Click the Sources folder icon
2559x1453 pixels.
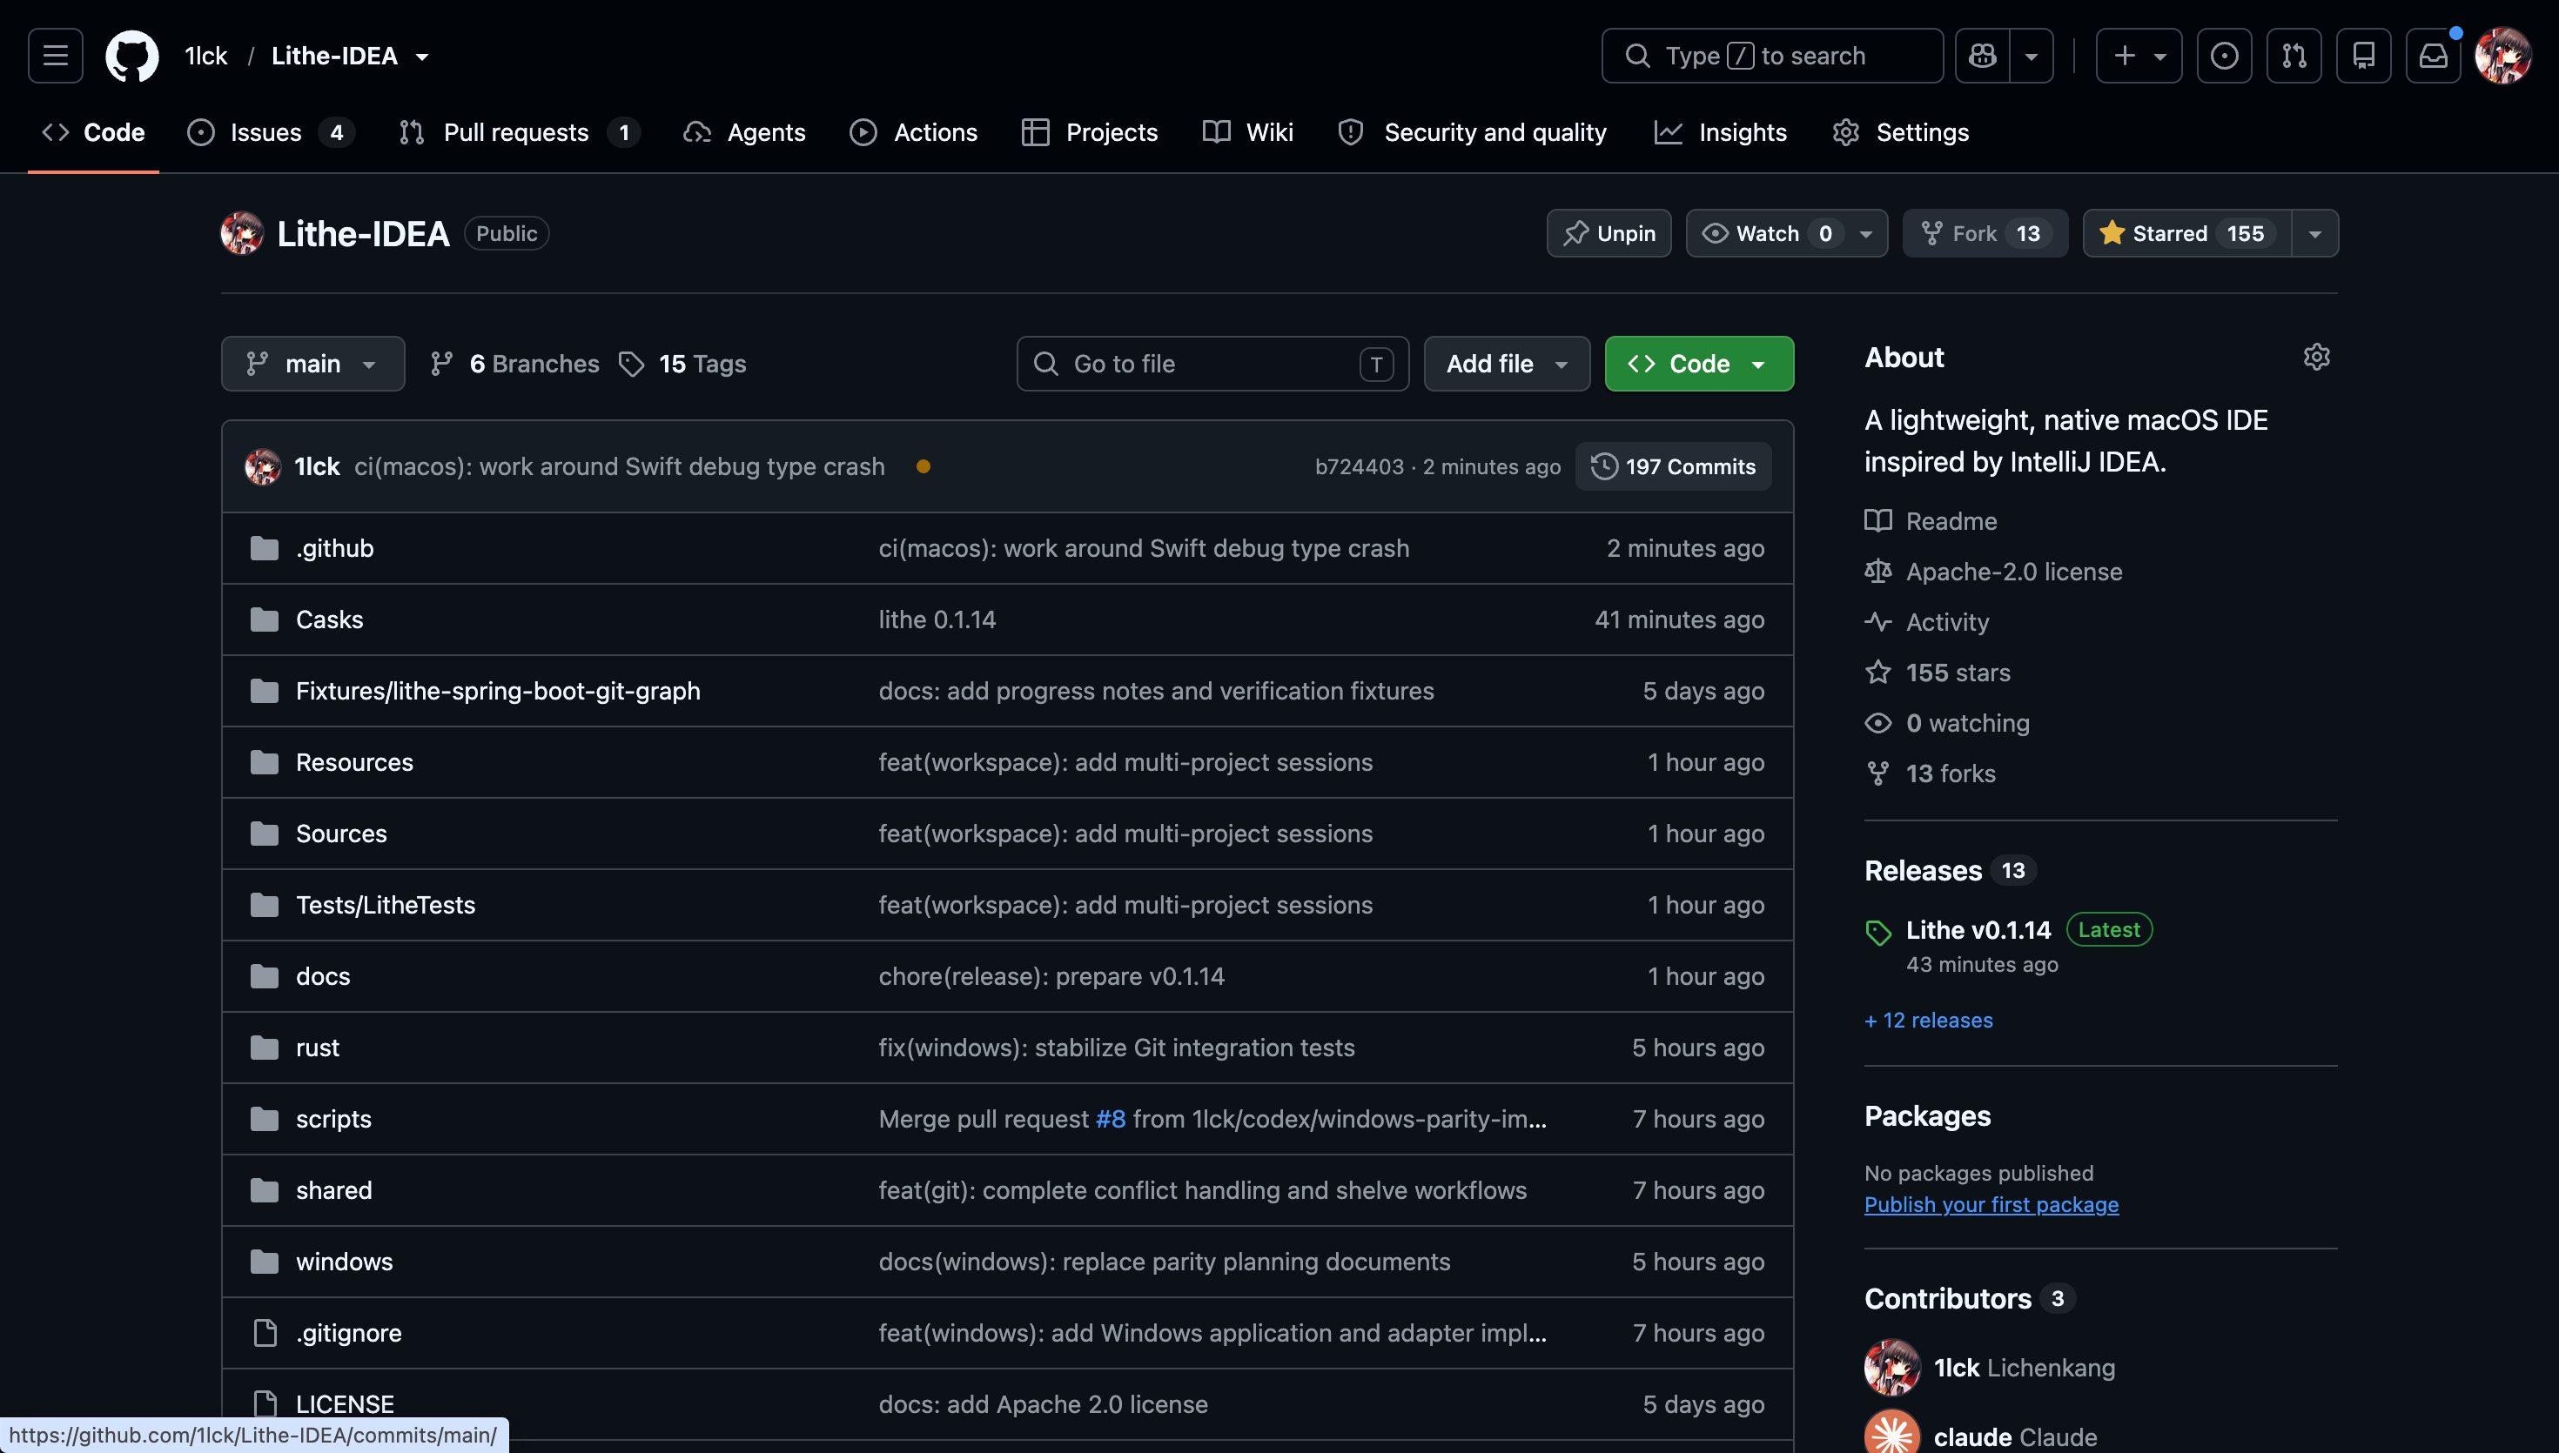pos(265,834)
